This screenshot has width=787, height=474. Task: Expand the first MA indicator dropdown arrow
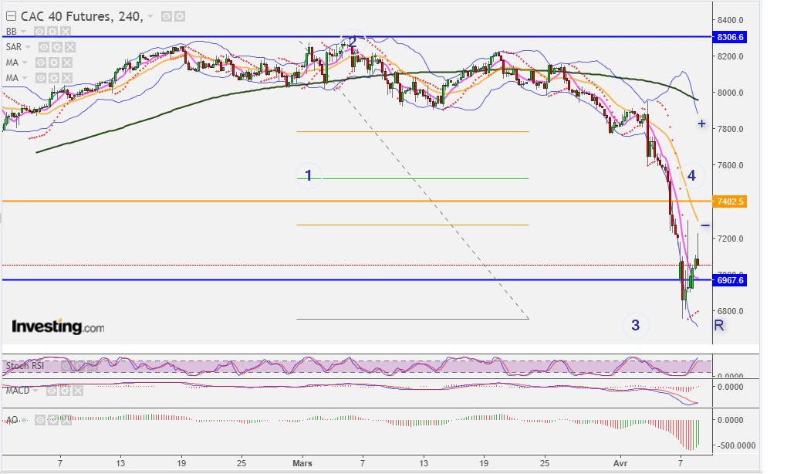[x=25, y=63]
